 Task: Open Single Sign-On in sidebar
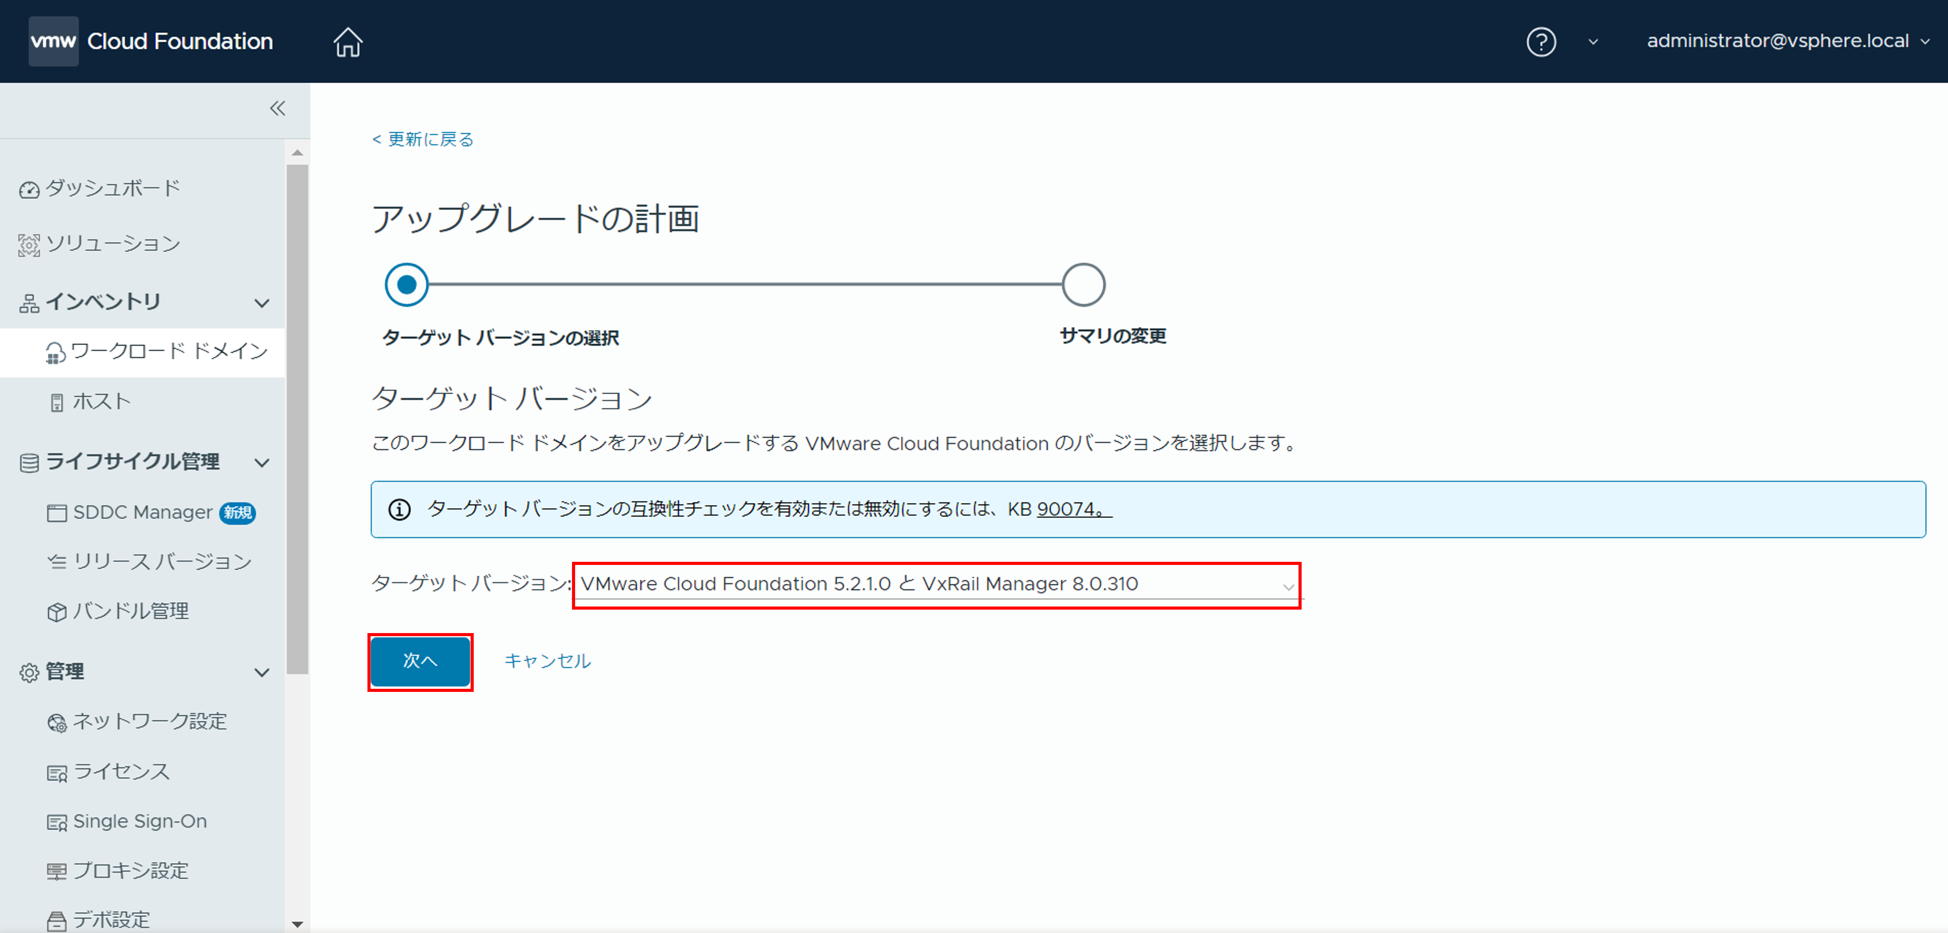coord(140,821)
